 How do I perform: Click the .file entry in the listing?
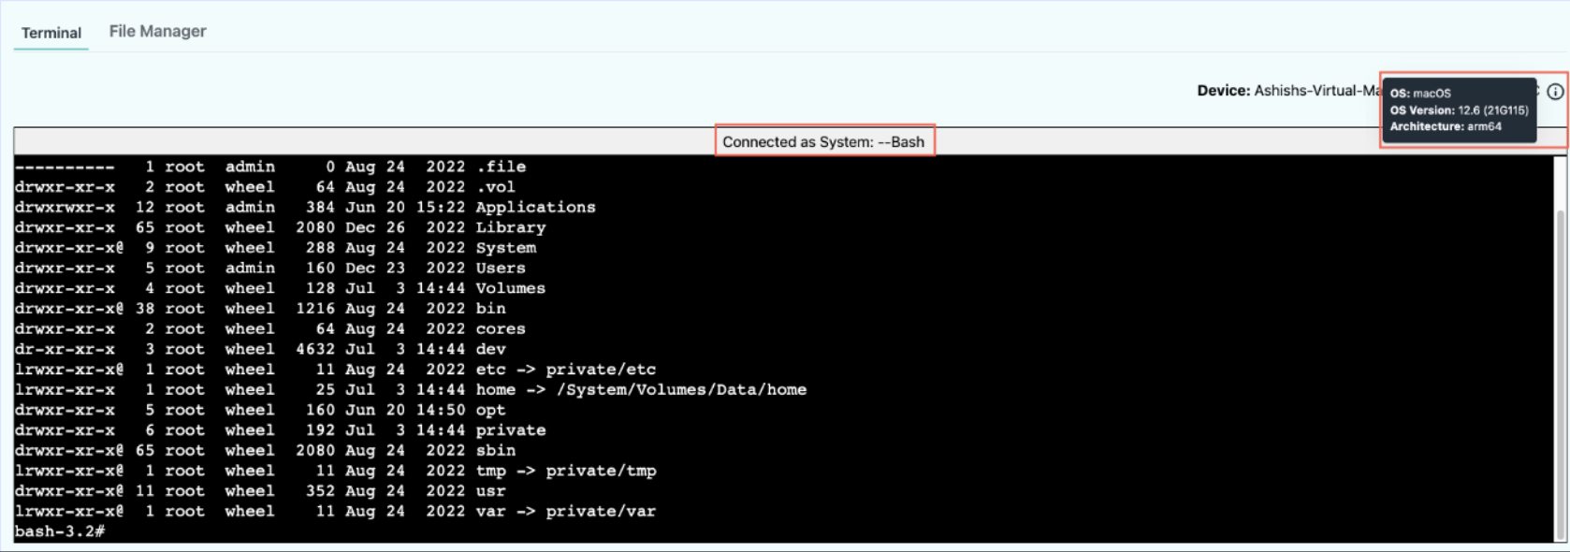501,167
